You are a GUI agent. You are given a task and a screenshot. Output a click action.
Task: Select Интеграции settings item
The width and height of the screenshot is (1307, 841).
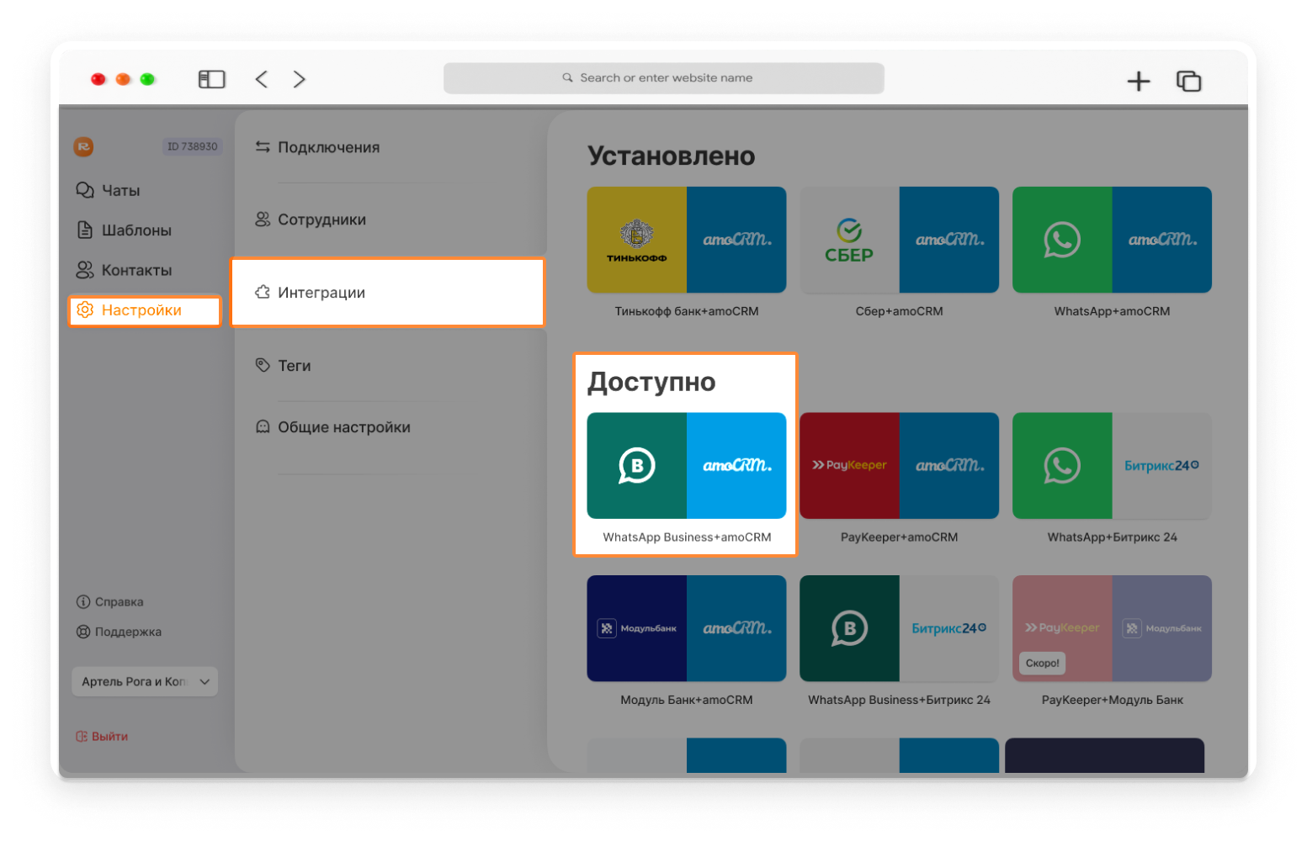388,292
